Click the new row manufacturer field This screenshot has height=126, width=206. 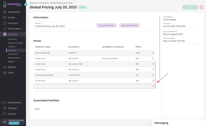click(x=51, y=86)
